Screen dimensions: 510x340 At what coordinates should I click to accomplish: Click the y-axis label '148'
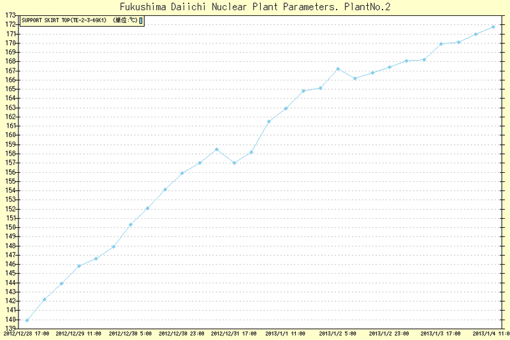[10, 246]
